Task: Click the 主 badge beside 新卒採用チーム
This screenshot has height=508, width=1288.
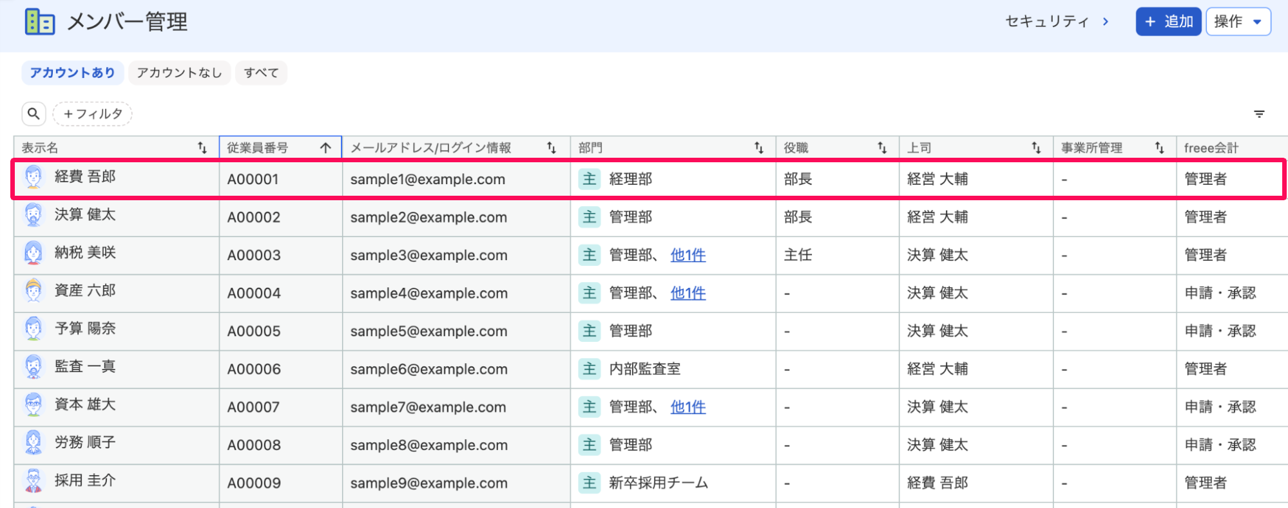Action: (590, 483)
